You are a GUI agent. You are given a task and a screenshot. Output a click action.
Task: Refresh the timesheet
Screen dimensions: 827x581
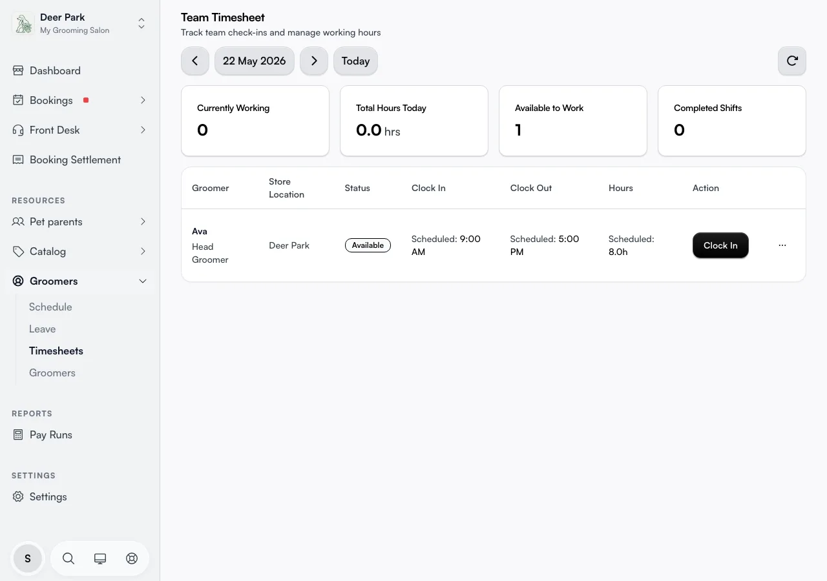pyautogui.click(x=792, y=61)
